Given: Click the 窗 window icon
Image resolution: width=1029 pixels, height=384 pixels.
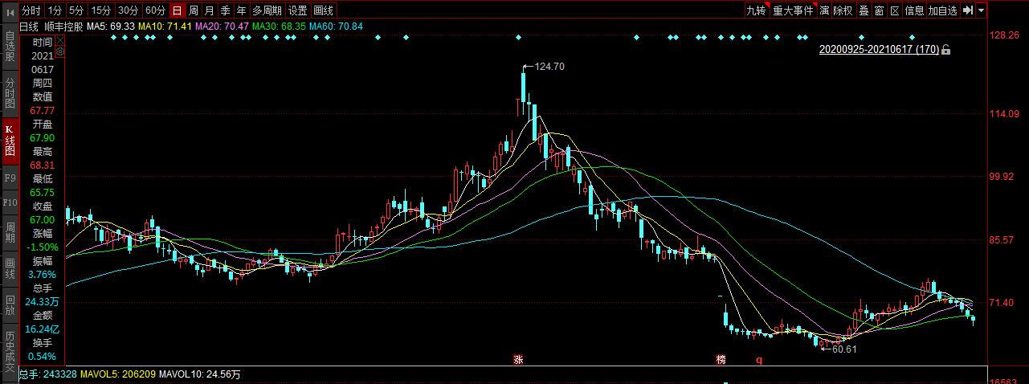Looking at the screenshot, I should tap(880, 10).
